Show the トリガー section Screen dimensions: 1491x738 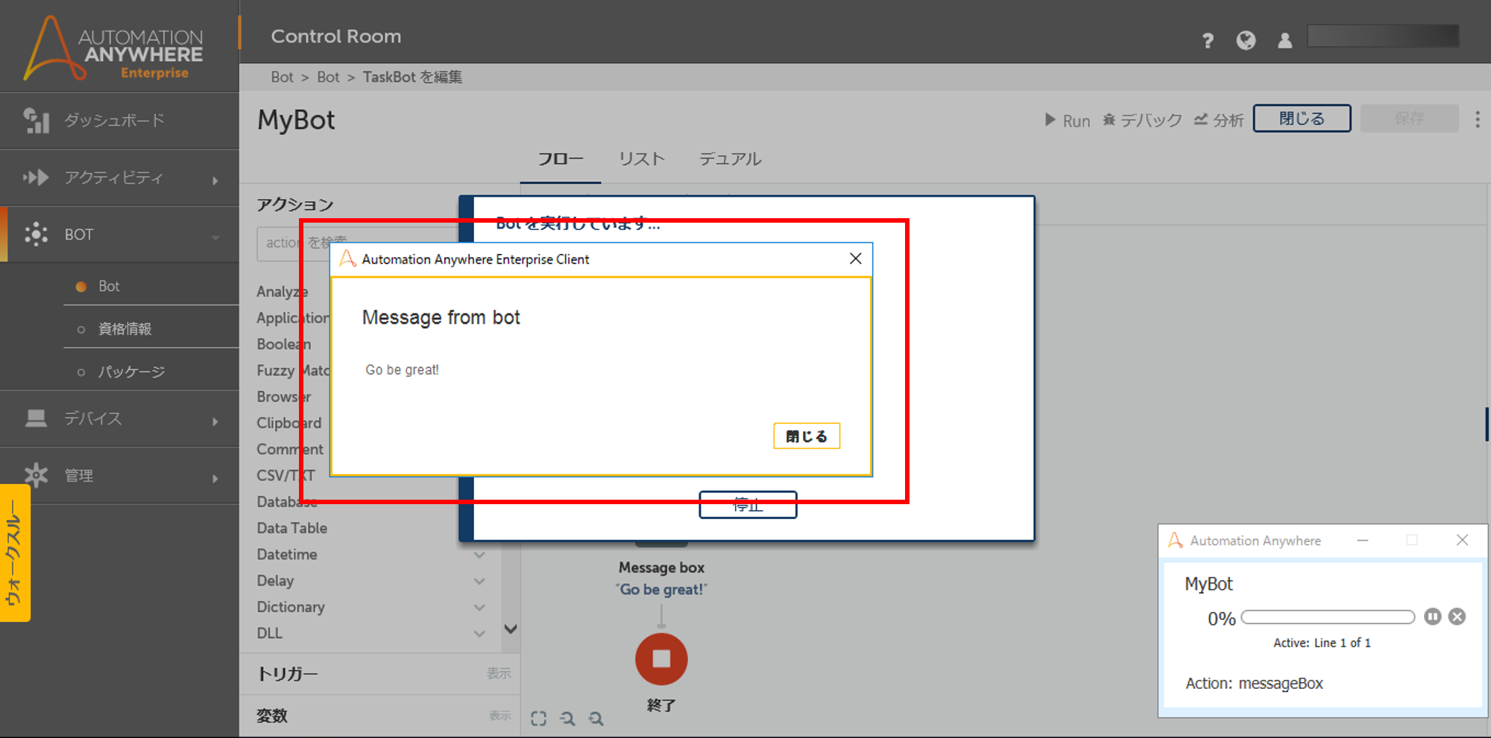[x=499, y=673]
